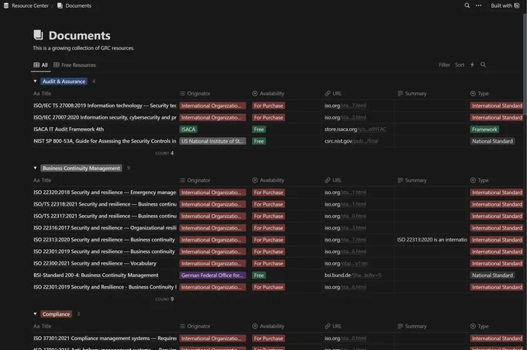
Task: Open the Filter option
Action: coord(444,64)
